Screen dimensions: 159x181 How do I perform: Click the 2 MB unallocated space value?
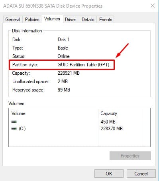[63, 82]
